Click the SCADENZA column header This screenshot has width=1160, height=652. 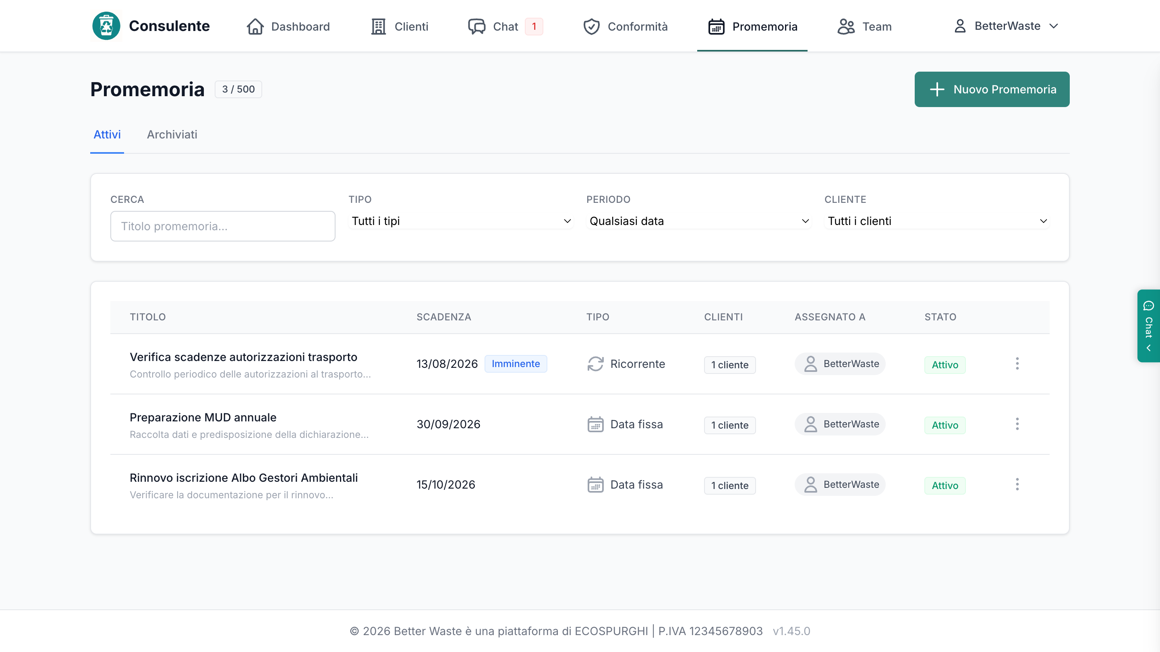443,317
